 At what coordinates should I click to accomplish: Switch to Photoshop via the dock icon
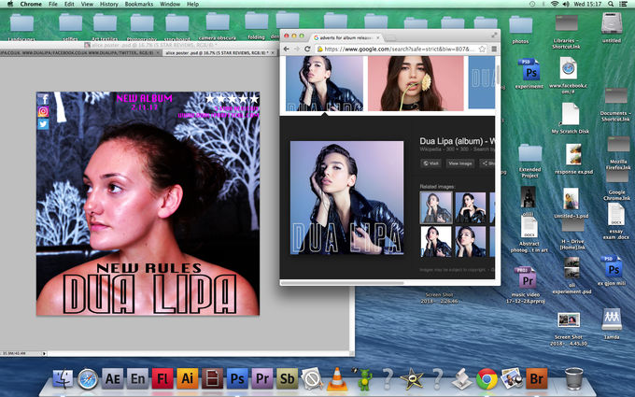237,378
